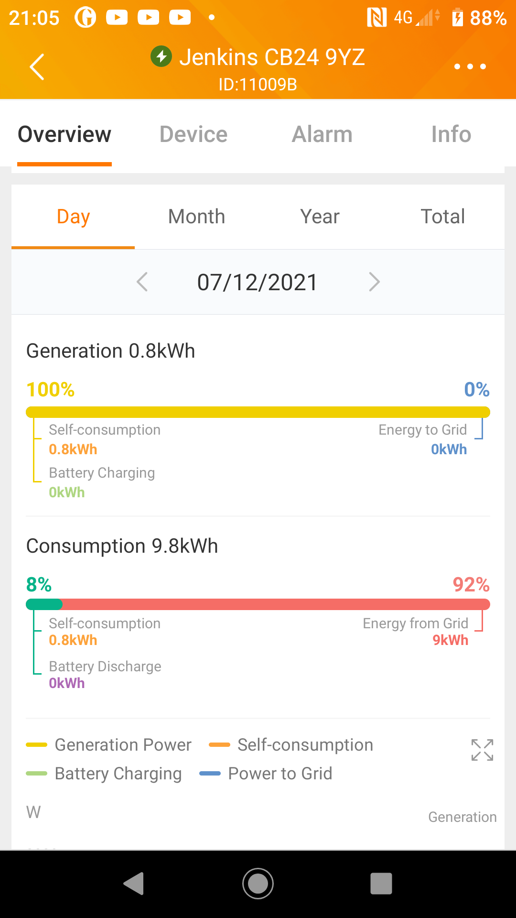Toggle the Generation Power legend series
Image resolution: width=516 pixels, height=918 pixels.
click(109, 745)
